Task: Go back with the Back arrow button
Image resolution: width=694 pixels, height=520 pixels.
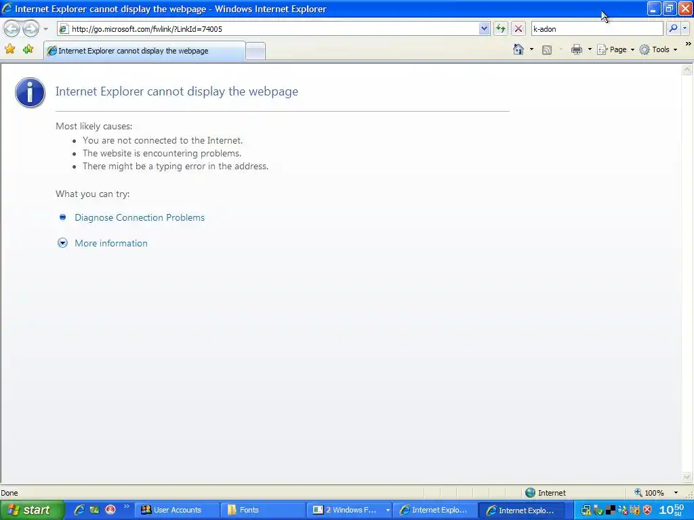Action: click(x=12, y=28)
